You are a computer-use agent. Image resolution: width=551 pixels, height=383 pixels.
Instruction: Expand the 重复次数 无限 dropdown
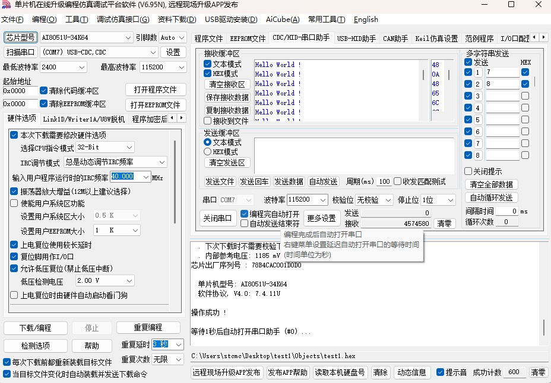(x=179, y=359)
